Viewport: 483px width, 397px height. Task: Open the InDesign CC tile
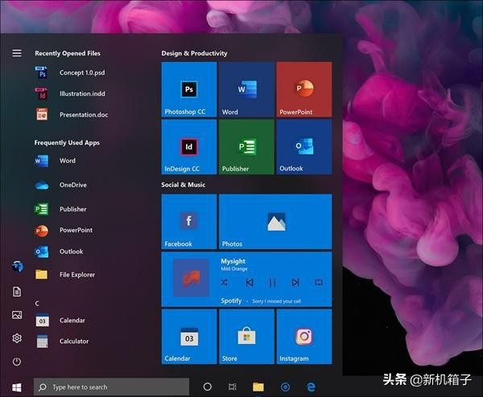click(189, 147)
